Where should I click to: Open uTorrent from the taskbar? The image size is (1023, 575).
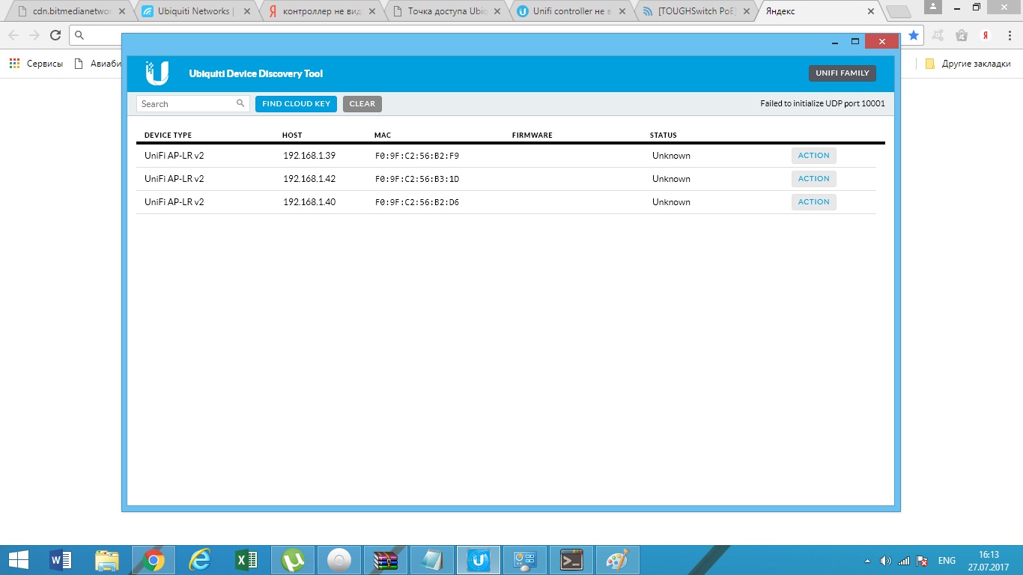293,560
